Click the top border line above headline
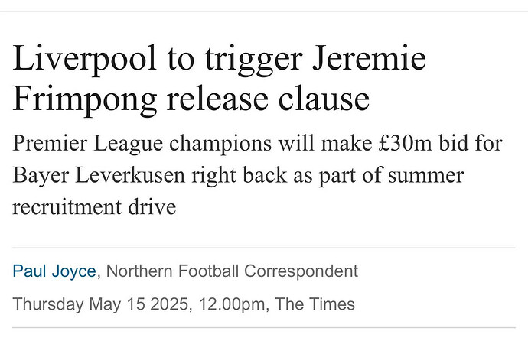528x354 pixels. point(264,11)
